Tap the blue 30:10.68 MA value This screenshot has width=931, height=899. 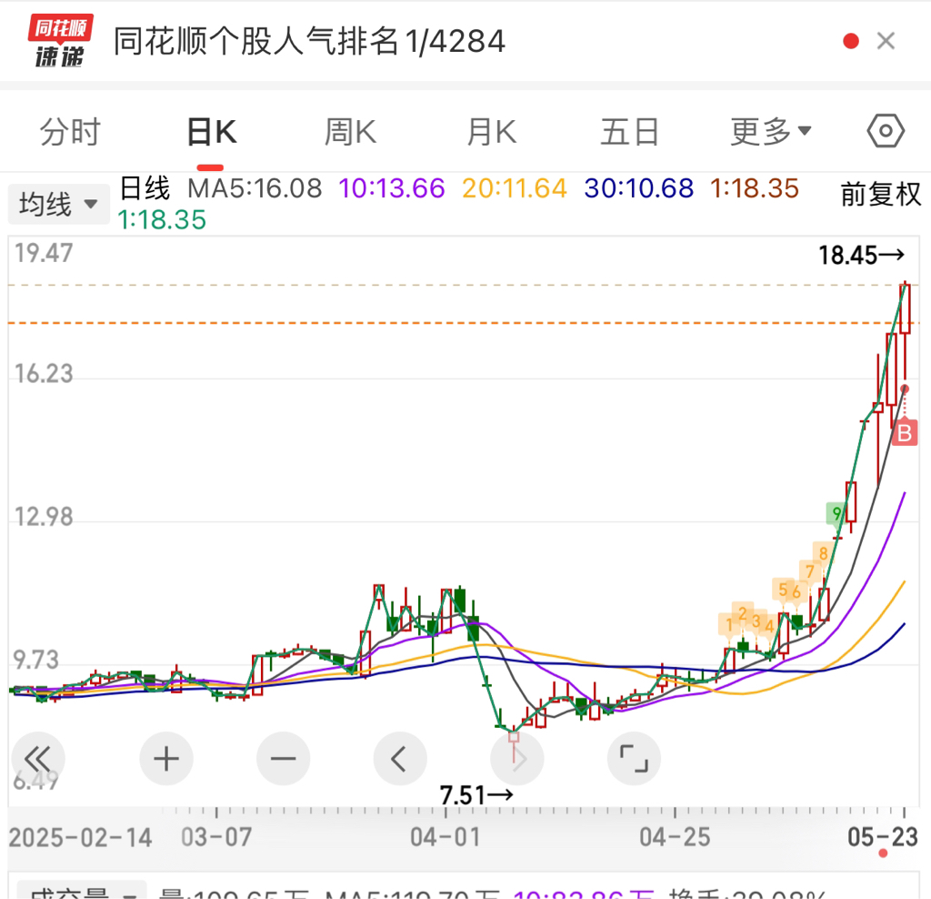639,188
